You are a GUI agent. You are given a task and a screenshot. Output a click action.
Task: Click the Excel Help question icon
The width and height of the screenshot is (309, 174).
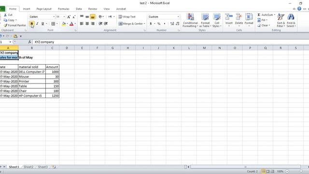coord(299,9)
